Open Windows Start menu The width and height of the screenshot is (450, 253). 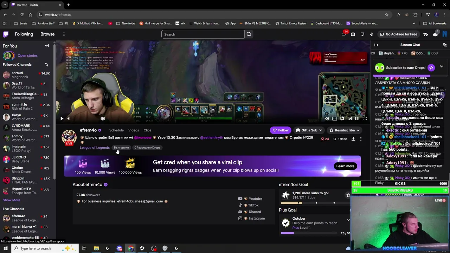[x=5, y=248]
